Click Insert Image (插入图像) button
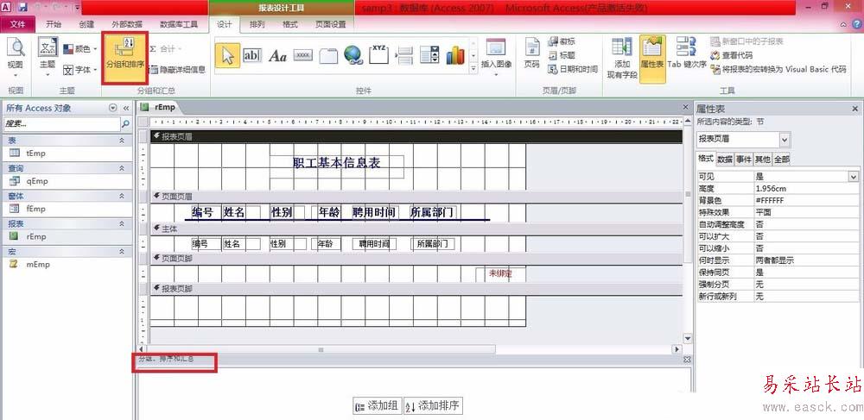864x420 pixels. click(497, 54)
